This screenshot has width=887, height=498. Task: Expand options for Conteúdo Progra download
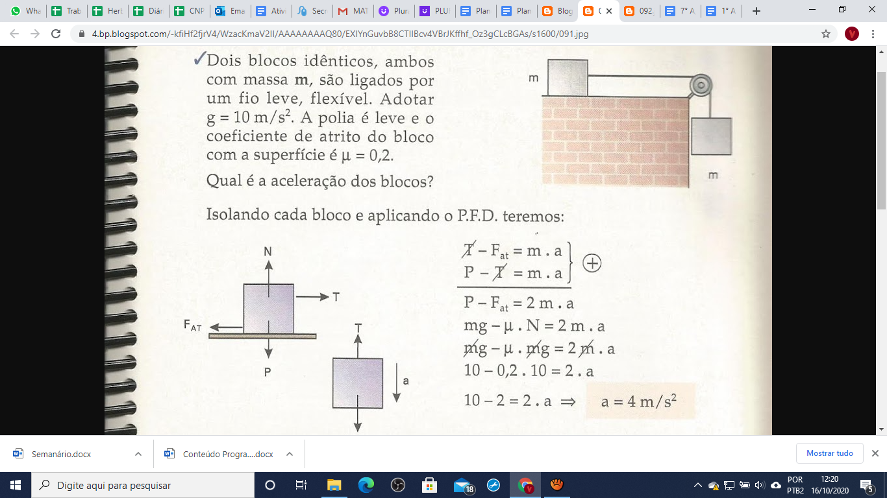290,454
